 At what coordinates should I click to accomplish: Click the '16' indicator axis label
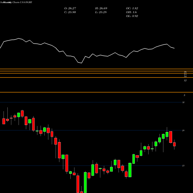(185, 72)
